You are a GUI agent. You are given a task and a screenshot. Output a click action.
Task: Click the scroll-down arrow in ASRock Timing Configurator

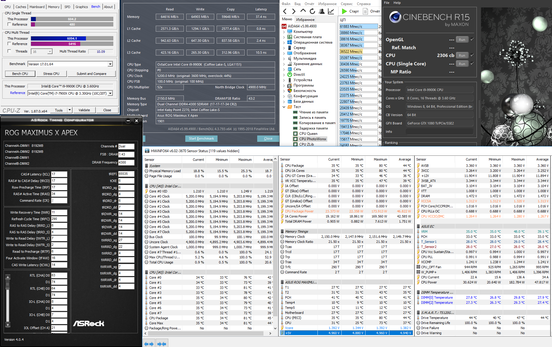pyautogui.click(x=8, y=325)
